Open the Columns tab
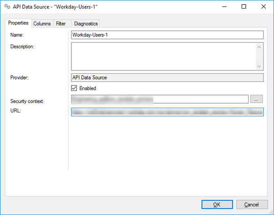This screenshot has width=274, height=215. tap(42, 24)
